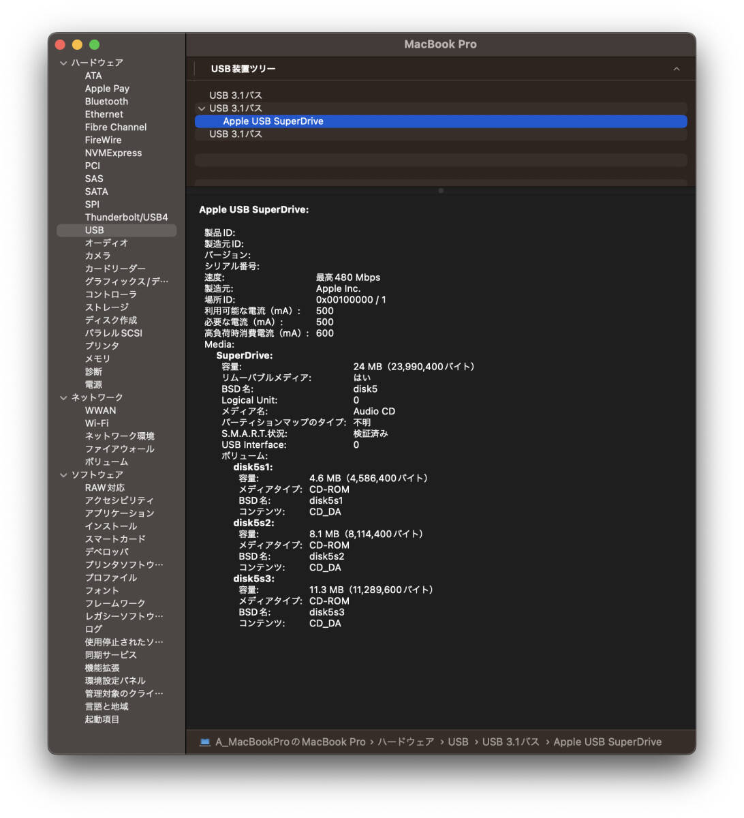Viewport: 744px width, 818px height.
Task: Collapse the ネットワーク sidebar section
Action: point(63,397)
